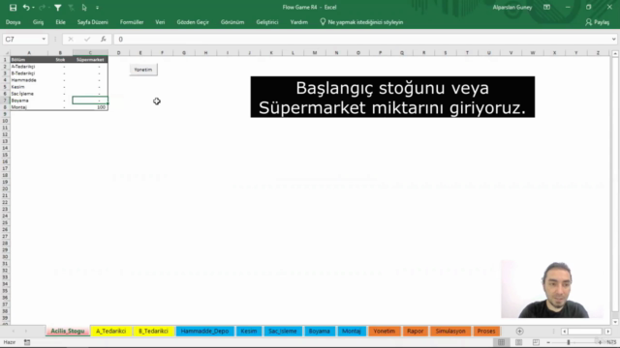Click the Filter funnel icon
The width and height of the screenshot is (620, 348).
tap(58, 8)
